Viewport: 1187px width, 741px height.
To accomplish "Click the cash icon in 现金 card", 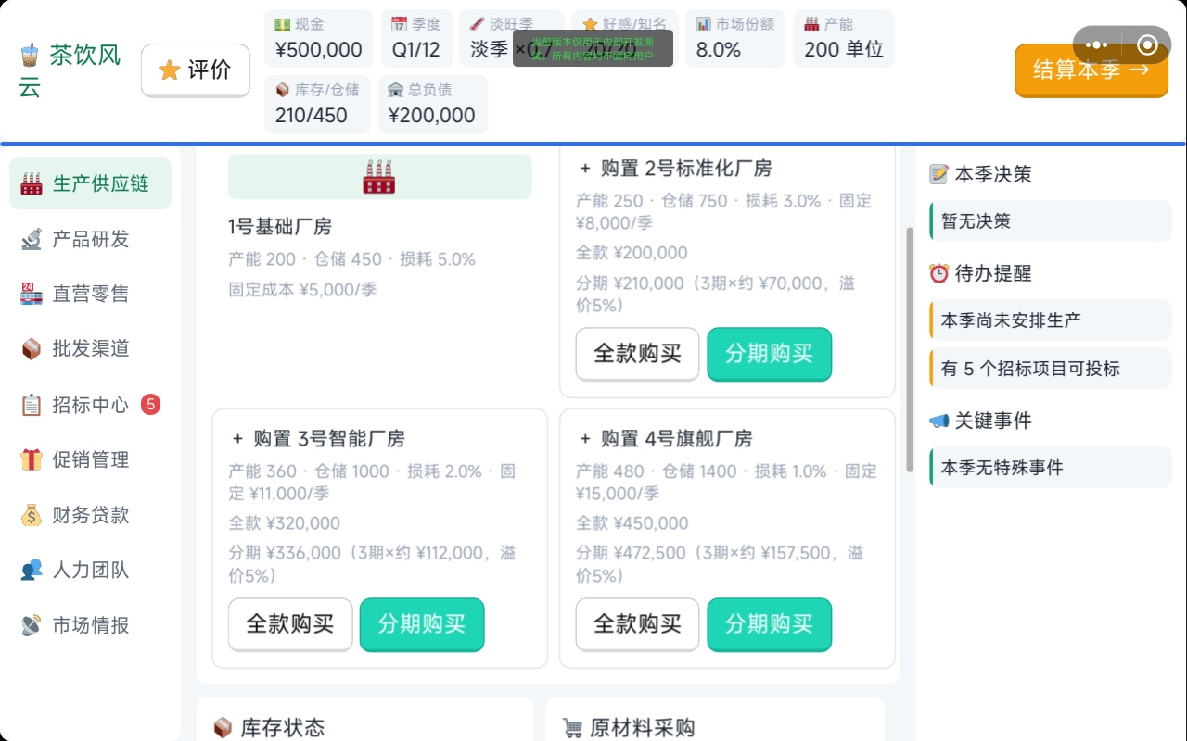I will 283,25.
